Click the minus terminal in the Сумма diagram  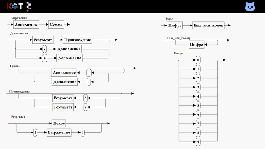89,82
